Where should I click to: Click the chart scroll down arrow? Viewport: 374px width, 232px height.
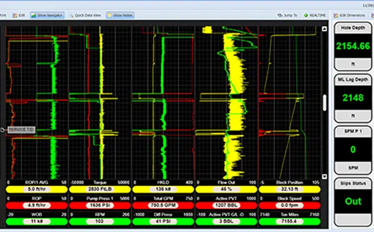(x=324, y=177)
